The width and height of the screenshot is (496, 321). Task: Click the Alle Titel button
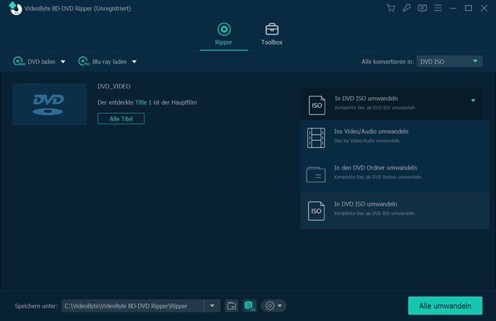coord(121,119)
